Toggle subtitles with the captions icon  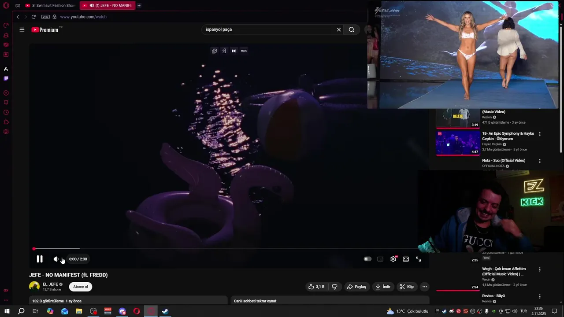380,259
